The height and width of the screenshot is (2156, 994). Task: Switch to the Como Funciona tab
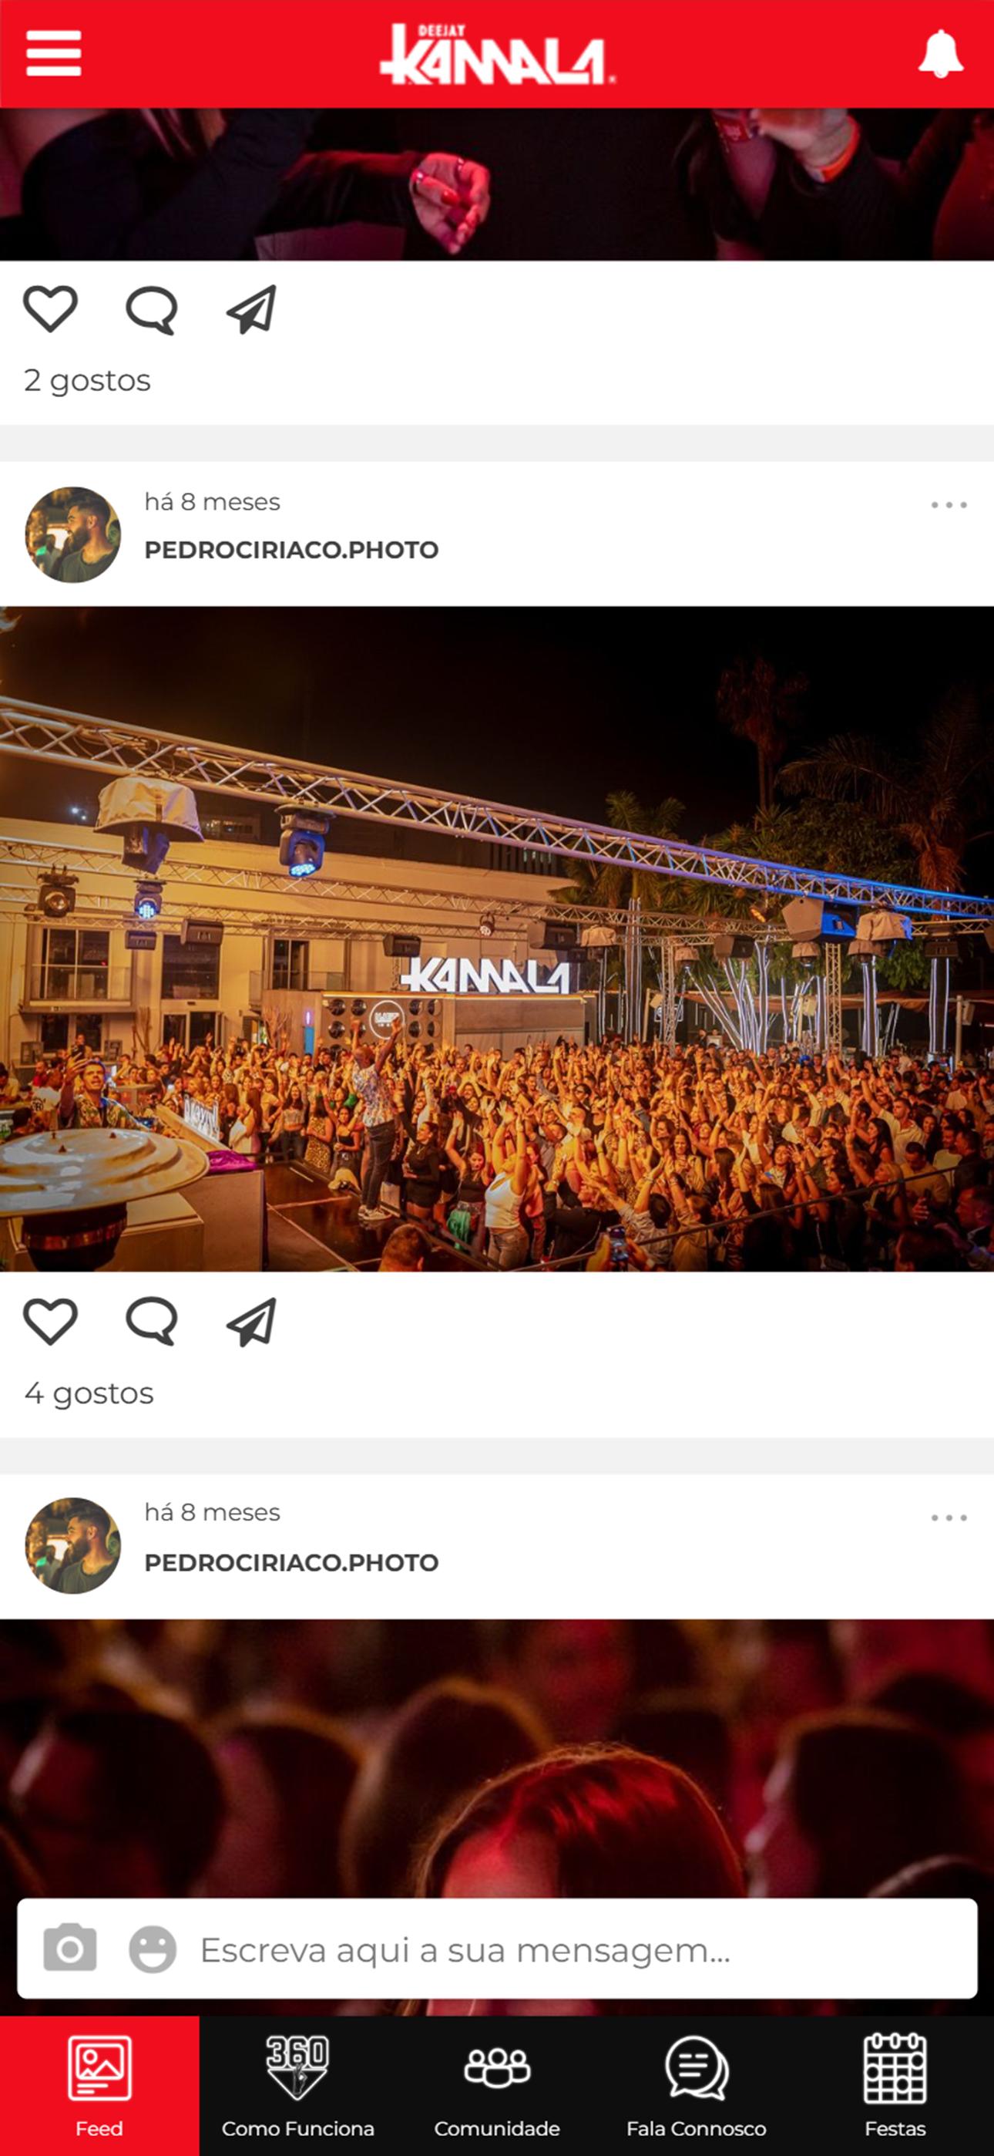click(x=298, y=2086)
